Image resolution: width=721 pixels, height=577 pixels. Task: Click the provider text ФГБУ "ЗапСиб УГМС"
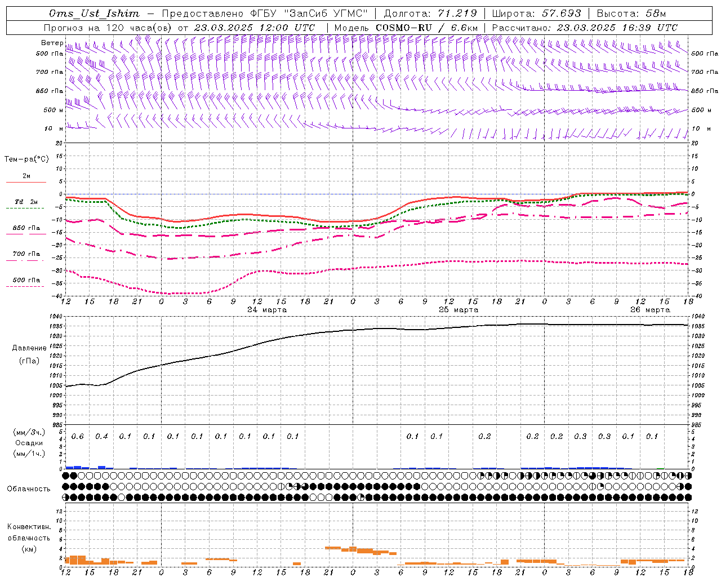tap(309, 14)
